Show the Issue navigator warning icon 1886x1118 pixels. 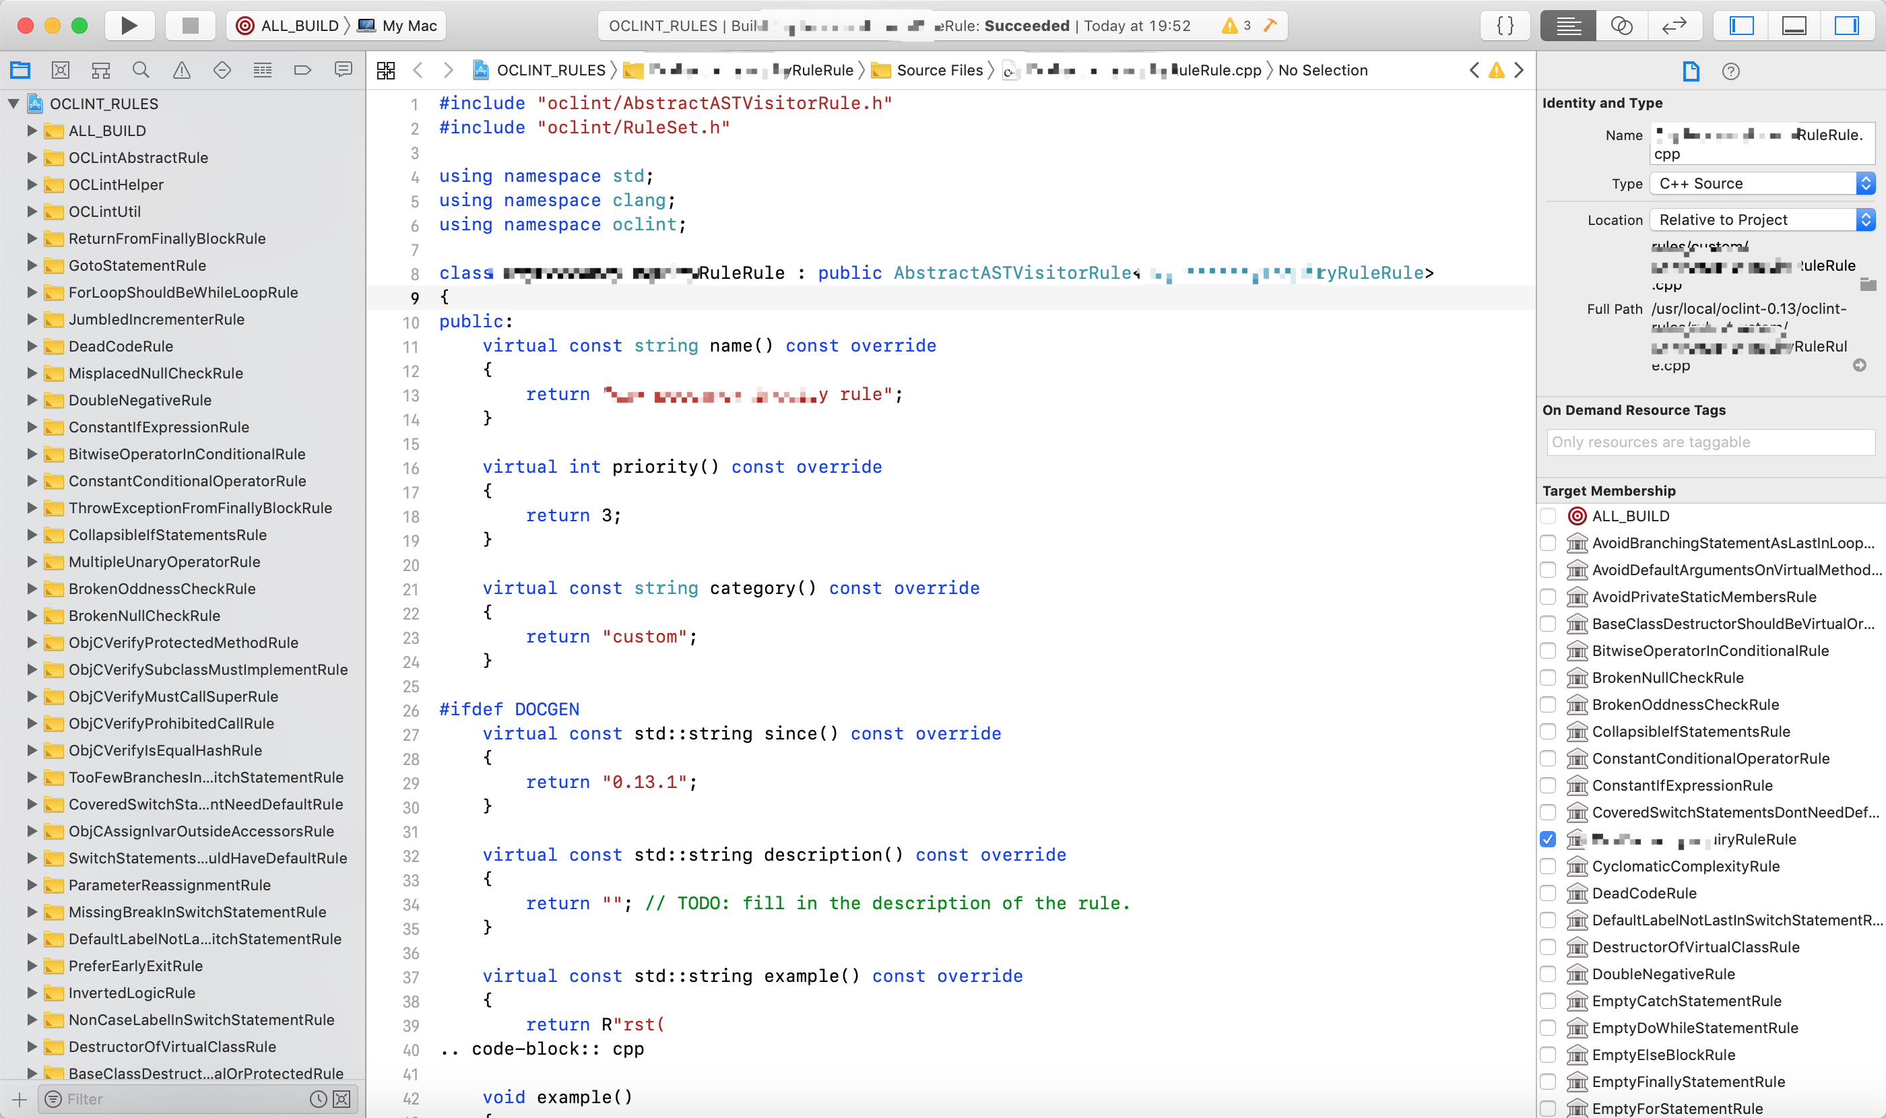point(182,70)
